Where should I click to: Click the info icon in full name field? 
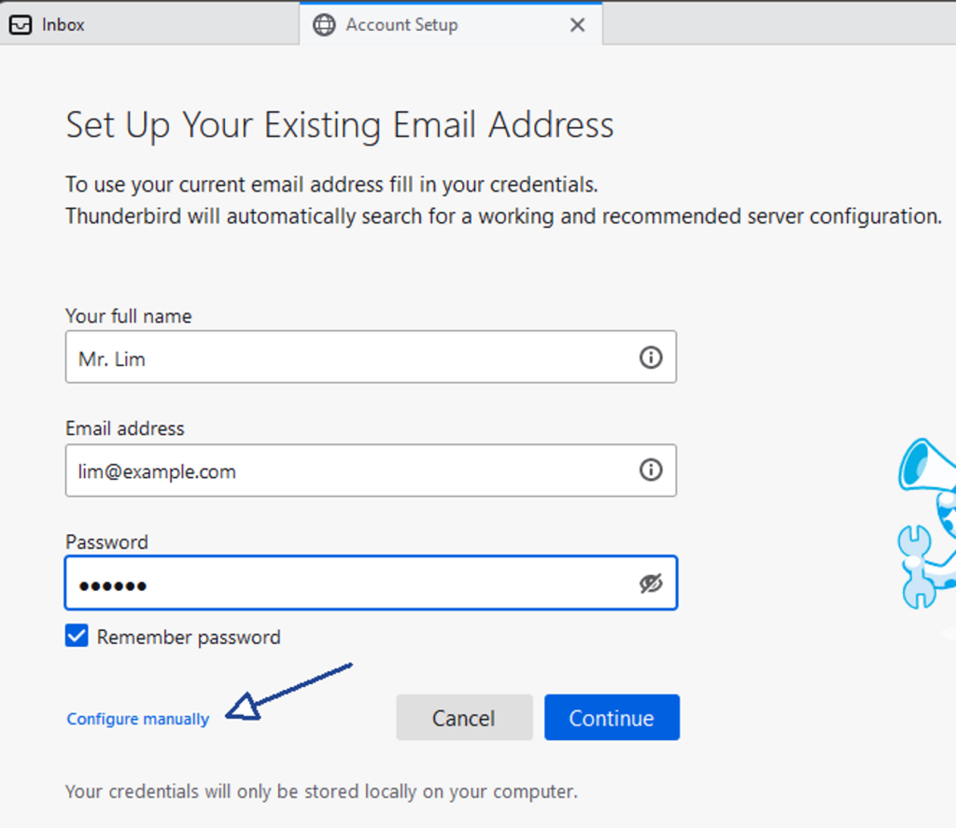click(651, 358)
